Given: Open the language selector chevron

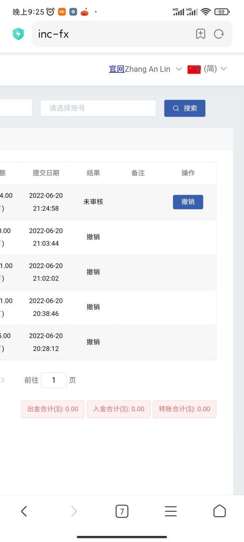Looking at the screenshot, I should pyautogui.click(x=223, y=69).
